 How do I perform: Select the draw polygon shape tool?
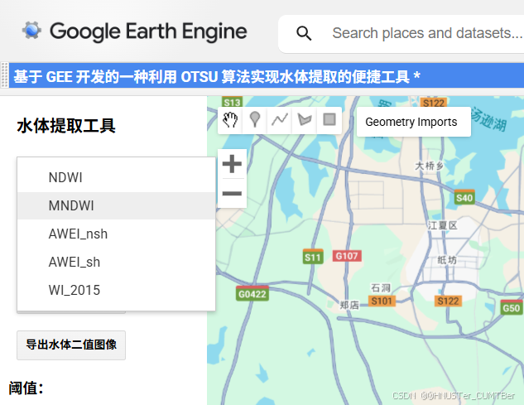305,120
